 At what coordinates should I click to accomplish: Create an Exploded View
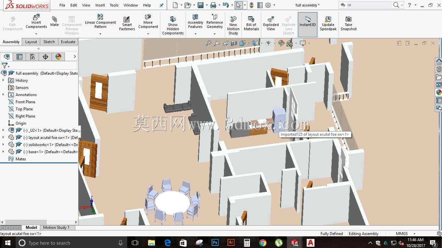click(271, 23)
